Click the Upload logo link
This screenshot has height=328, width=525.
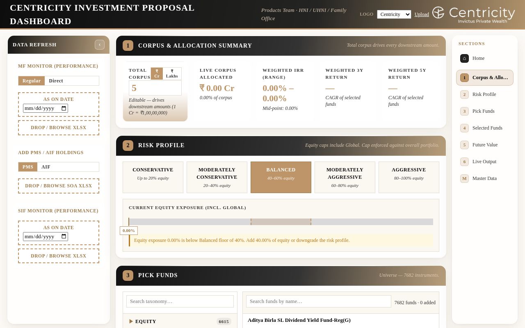point(422,14)
